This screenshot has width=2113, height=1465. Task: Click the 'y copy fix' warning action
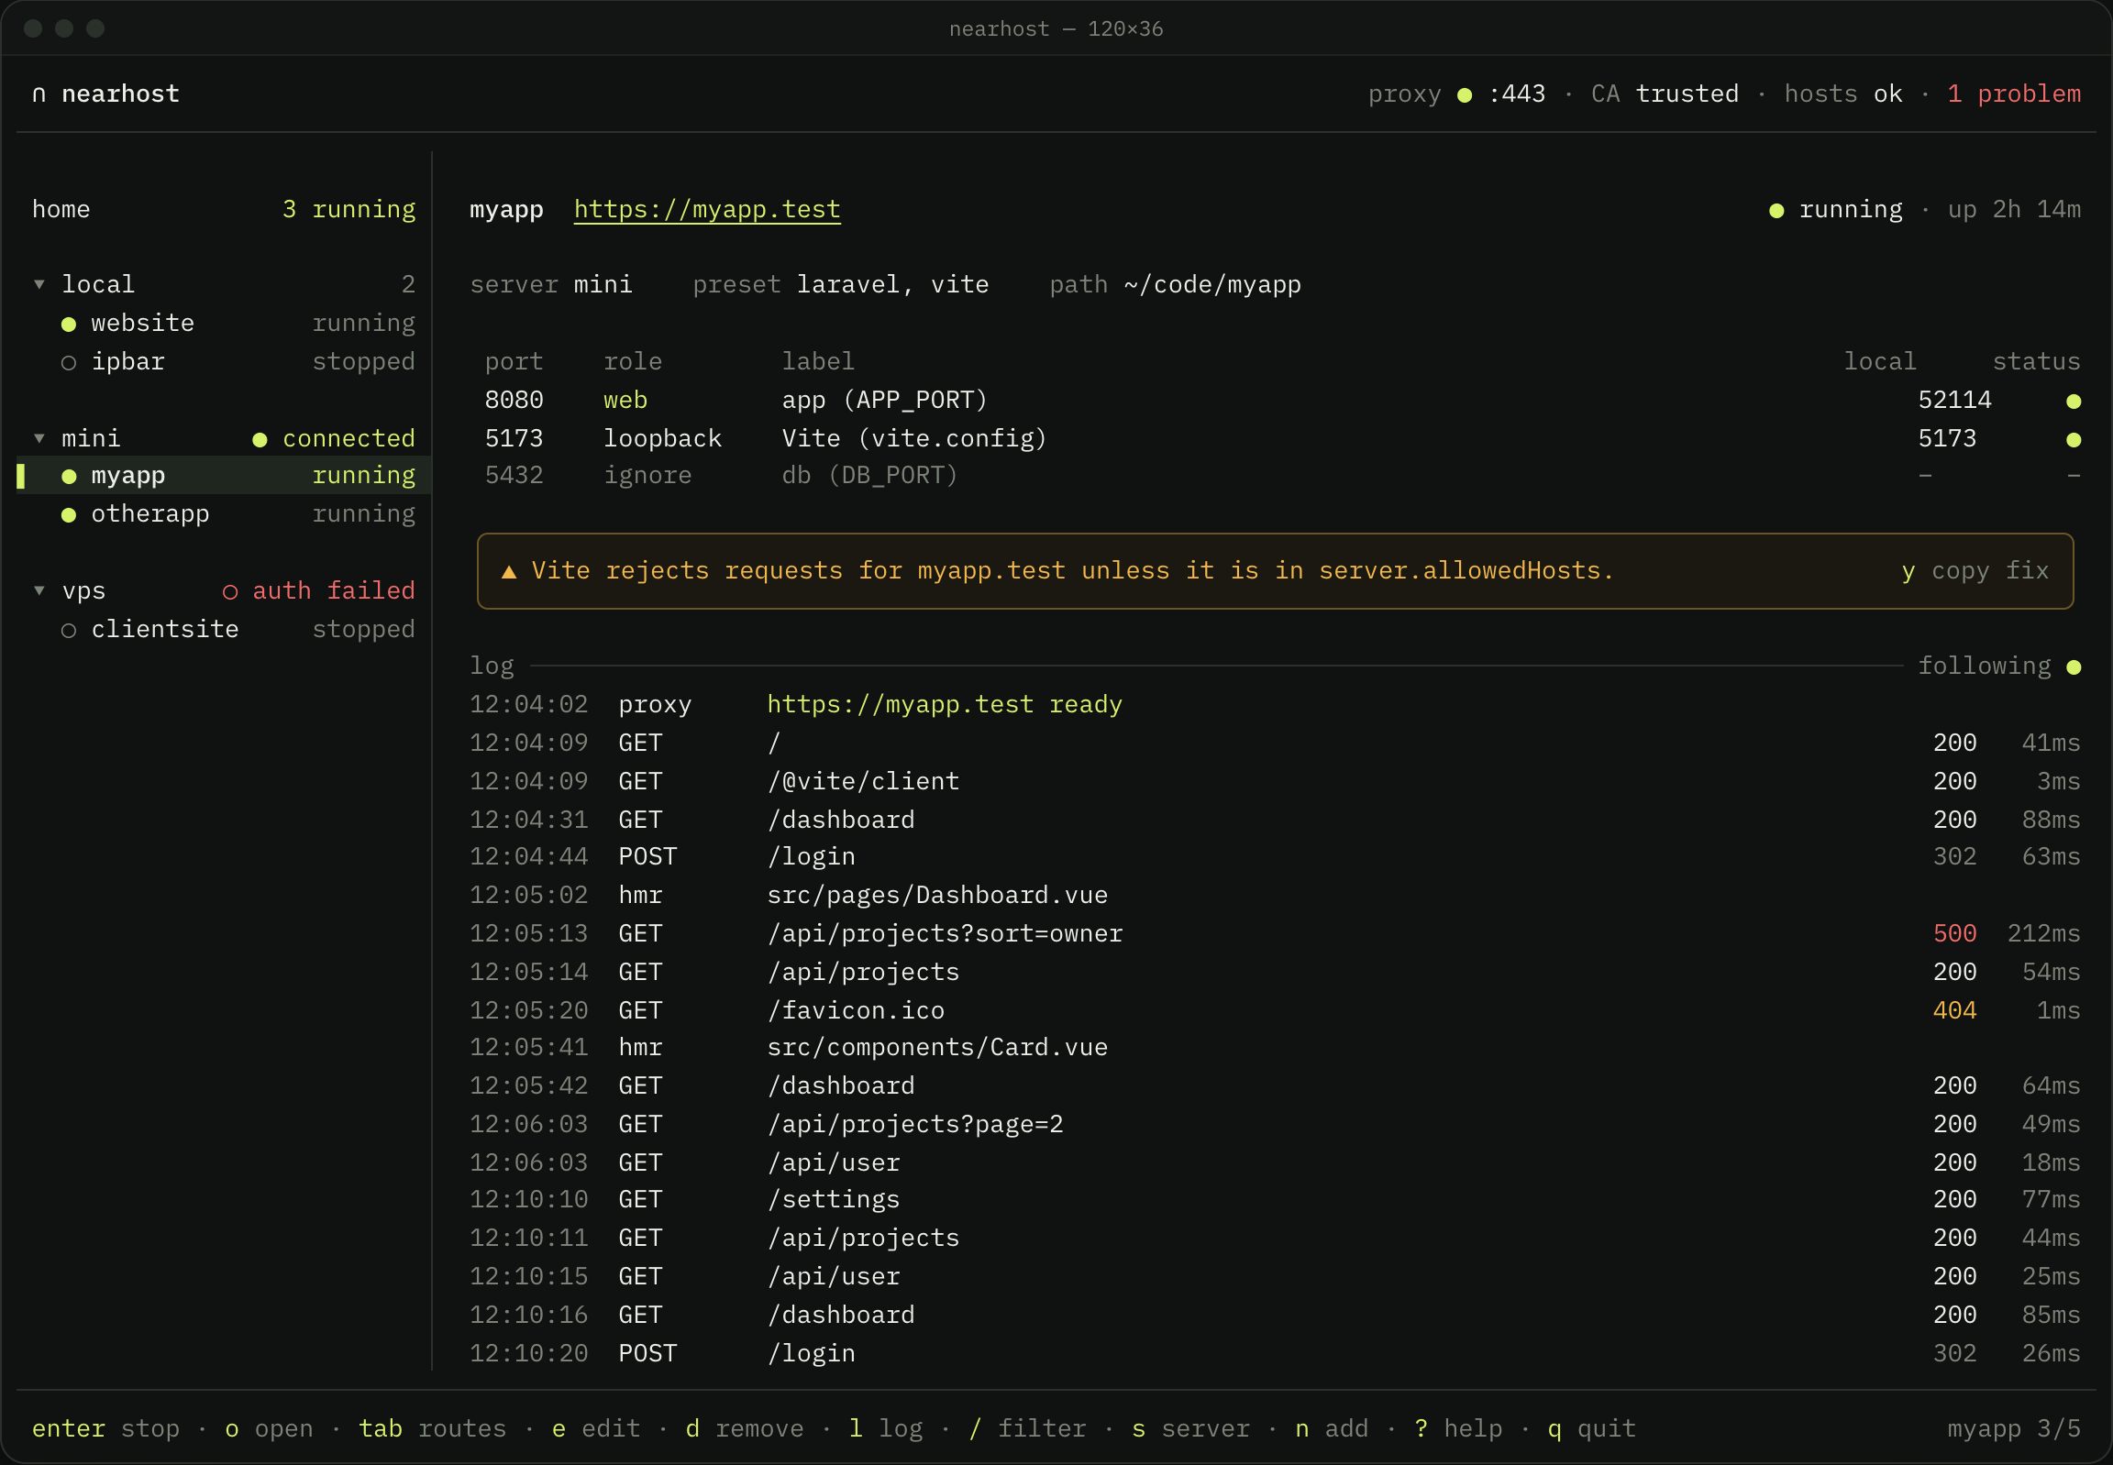click(x=1975, y=571)
